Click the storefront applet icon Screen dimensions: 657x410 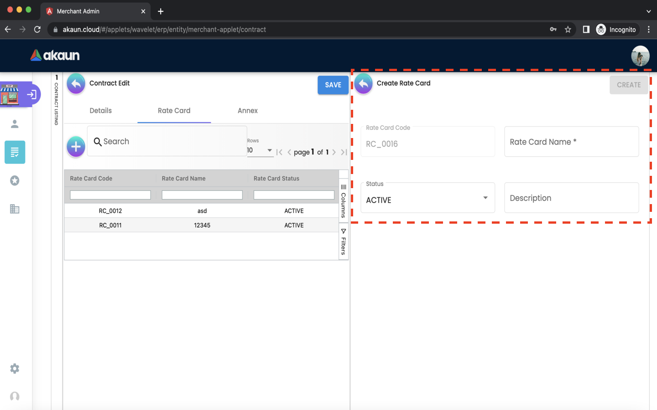[x=10, y=94]
